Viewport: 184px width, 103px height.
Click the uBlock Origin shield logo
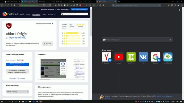coord(9,26)
